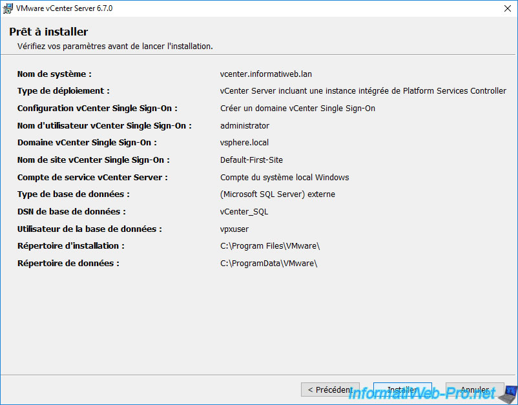The width and height of the screenshot is (518, 405).
Task: Click the 'Vérifiez vos paramètres' instruction text
Action: 115,47
